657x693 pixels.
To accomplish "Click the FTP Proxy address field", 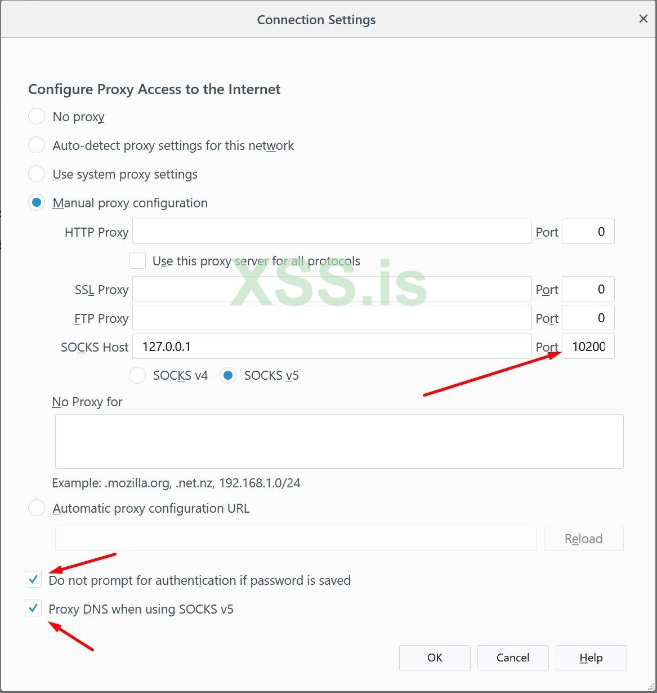I will (x=332, y=318).
